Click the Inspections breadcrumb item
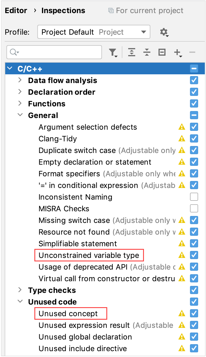The image size is (206, 357). (x=63, y=10)
